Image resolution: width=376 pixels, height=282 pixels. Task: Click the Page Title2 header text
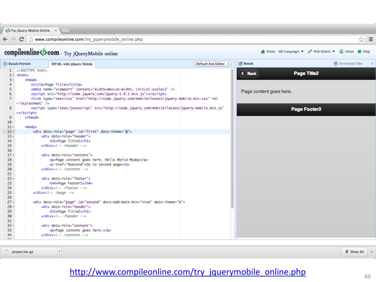[x=306, y=73]
